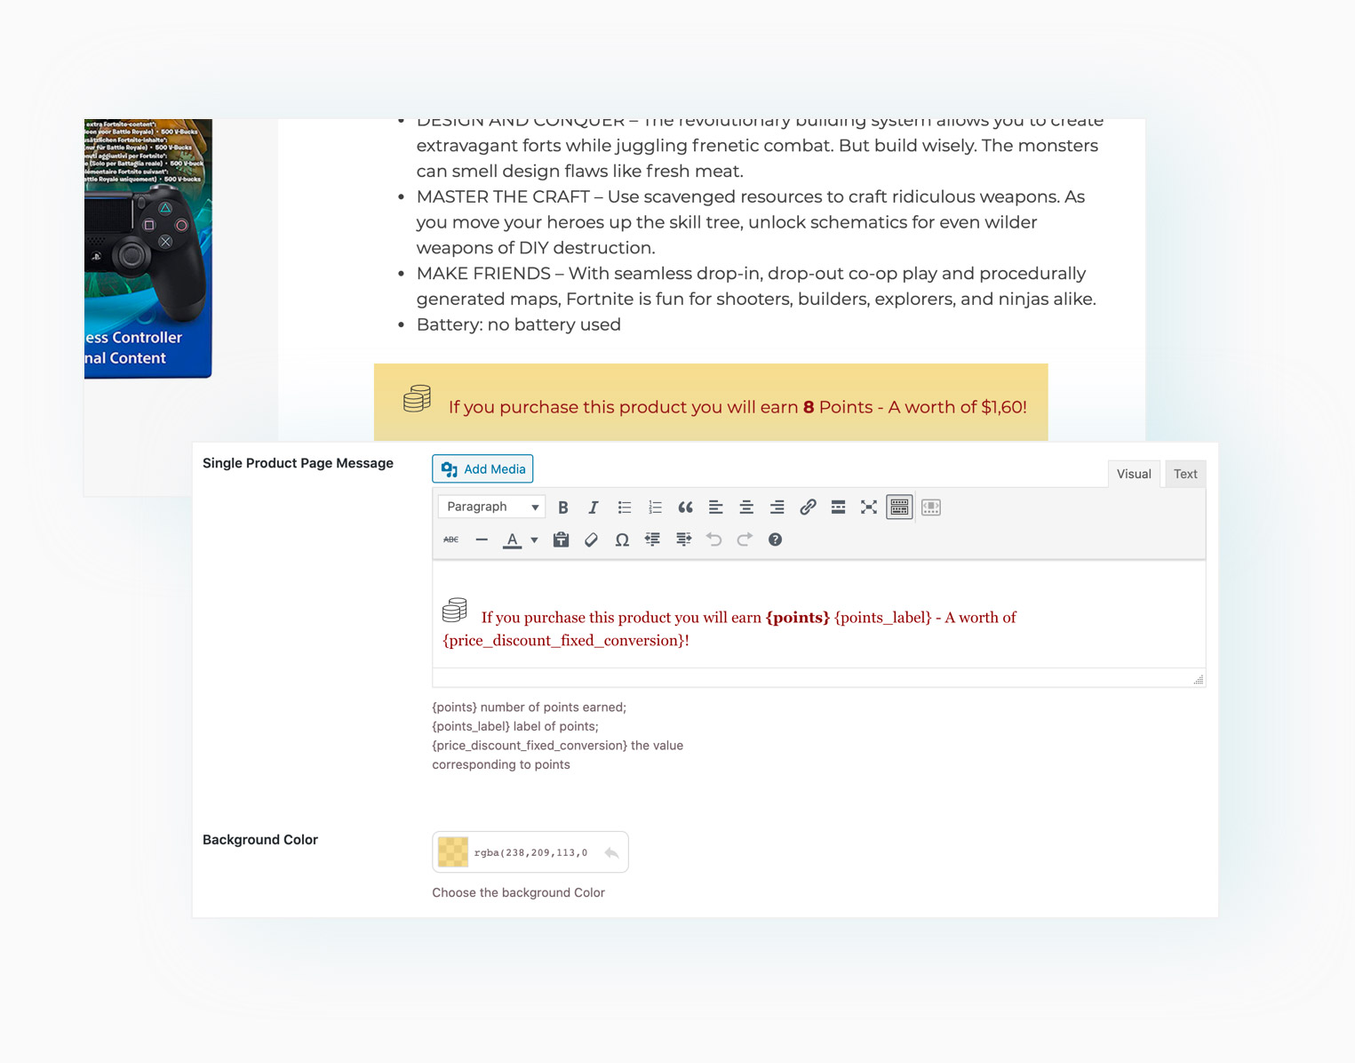
Task: Apply the current text color
Action: coord(512,539)
